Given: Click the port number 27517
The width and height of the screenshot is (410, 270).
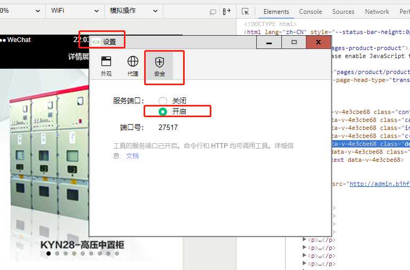Looking at the screenshot, I should point(168,127).
